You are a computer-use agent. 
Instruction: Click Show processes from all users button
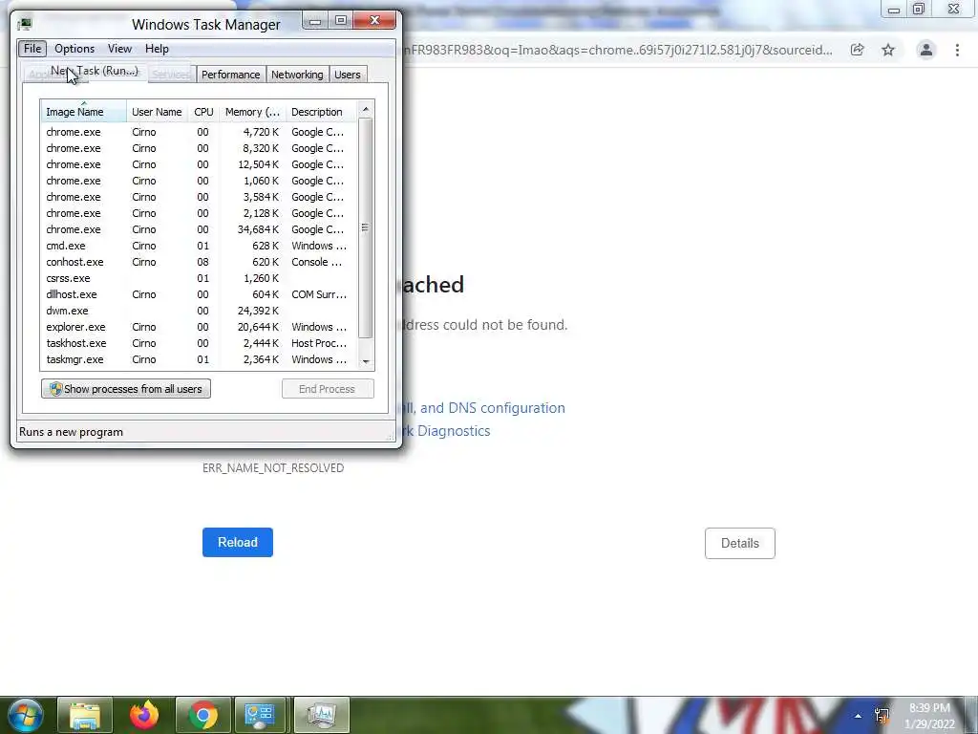coord(126,389)
